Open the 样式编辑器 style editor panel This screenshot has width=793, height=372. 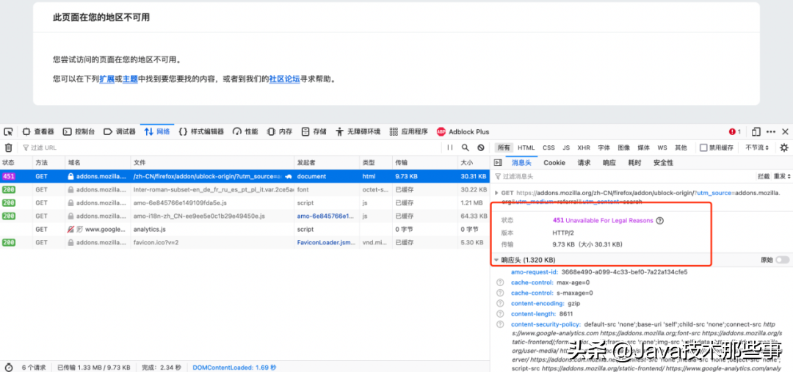[201, 132]
